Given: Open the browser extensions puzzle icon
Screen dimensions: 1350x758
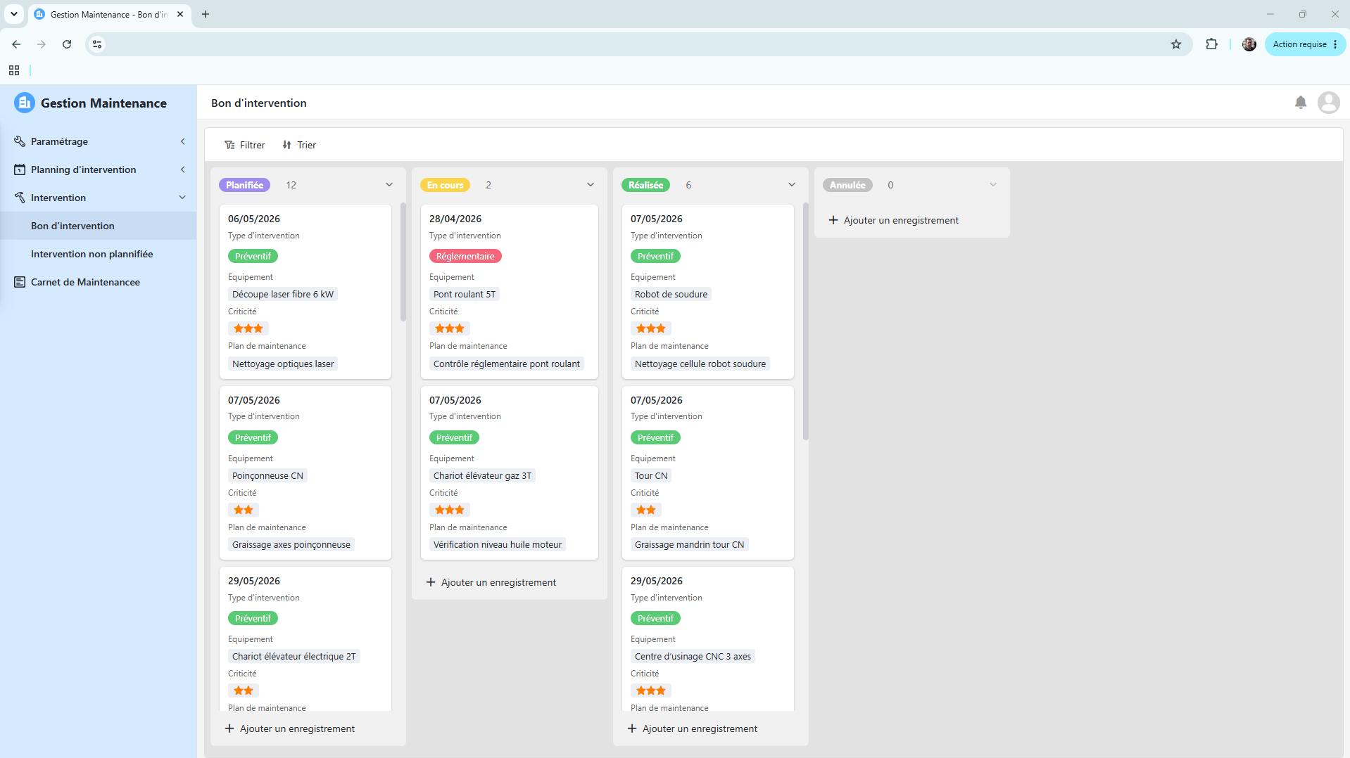Looking at the screenshot, I should (1211, 44).
